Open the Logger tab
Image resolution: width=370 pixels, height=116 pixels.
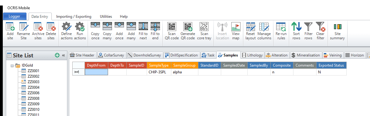pyautogui.click(x=14, y=17)
